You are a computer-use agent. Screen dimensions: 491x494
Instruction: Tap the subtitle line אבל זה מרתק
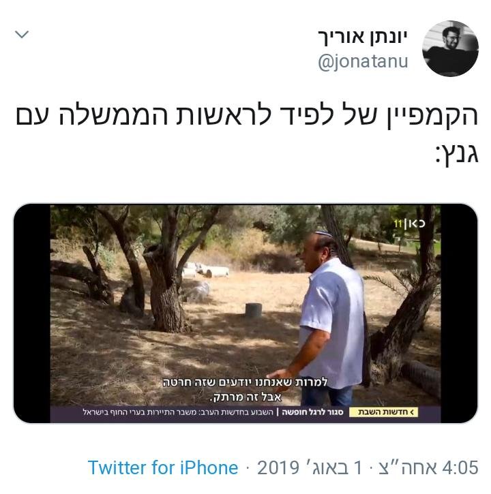click(x=245, y=397)
